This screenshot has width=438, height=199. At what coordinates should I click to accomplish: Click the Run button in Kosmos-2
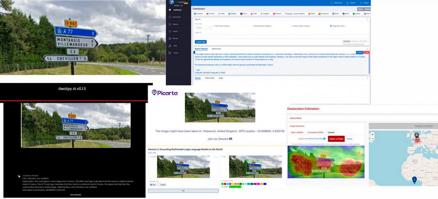pyautogui.click(x=183, y=191)
